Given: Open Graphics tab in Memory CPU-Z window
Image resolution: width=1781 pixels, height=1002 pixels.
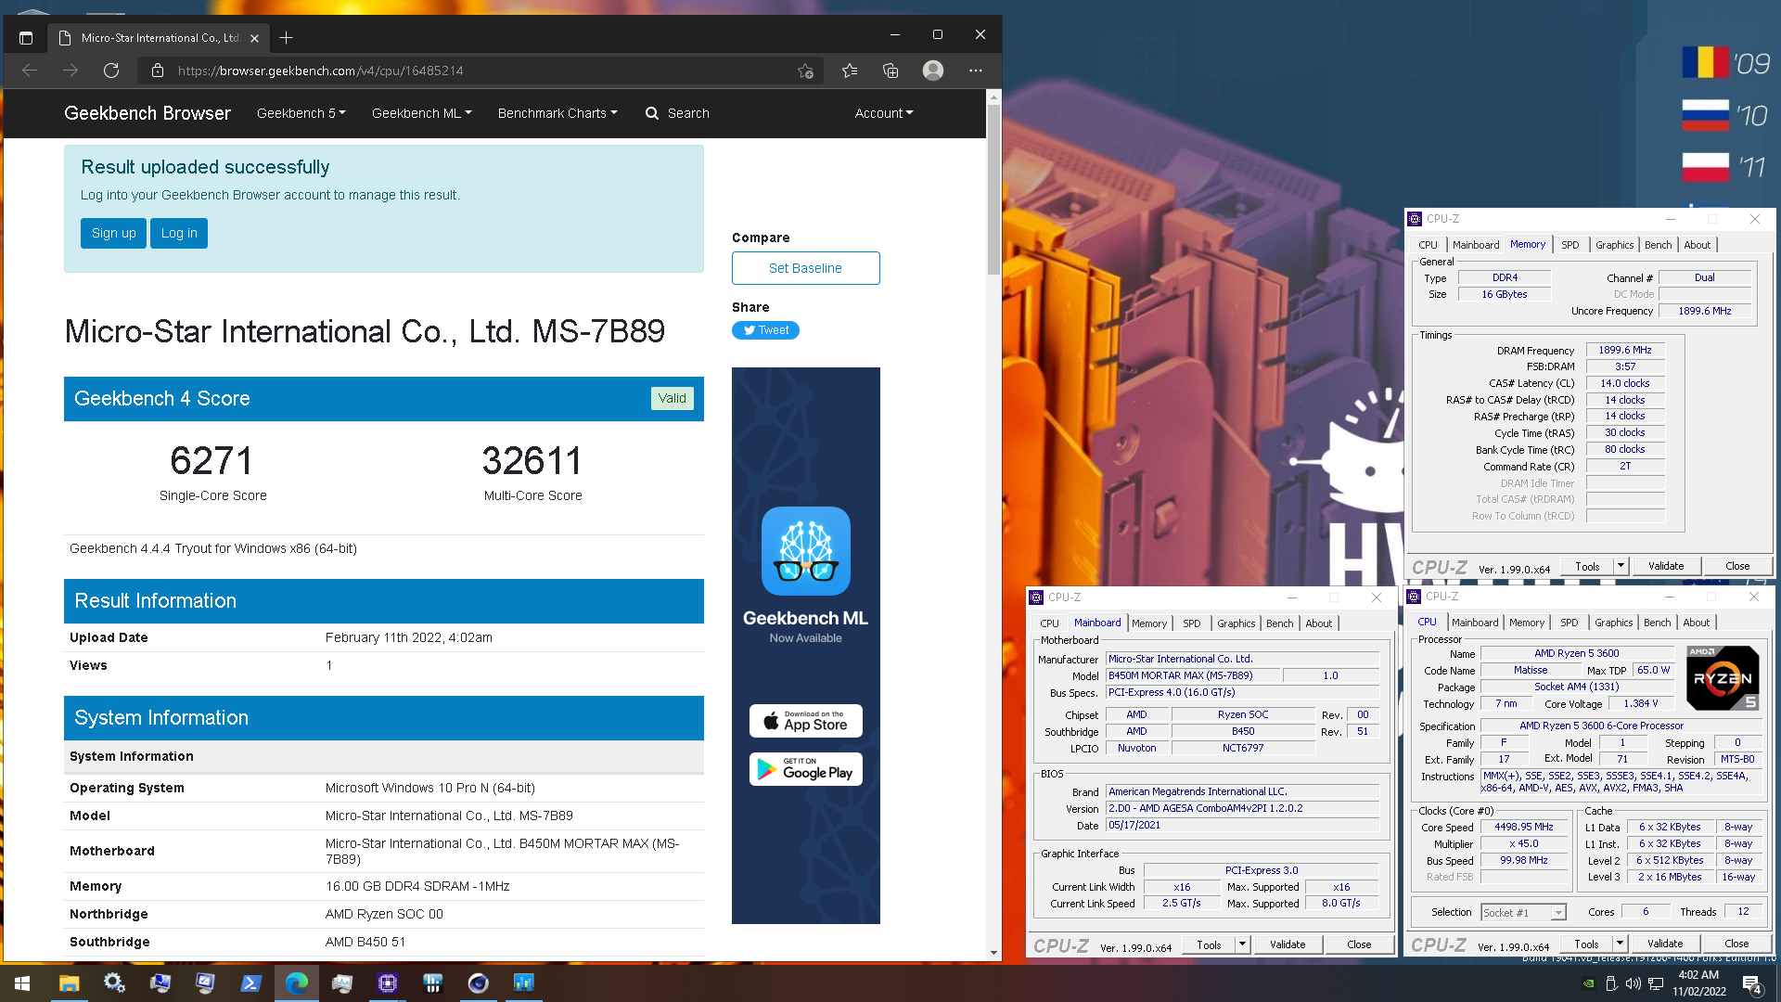Looking at the screenshot, I should pos(1614,245).
